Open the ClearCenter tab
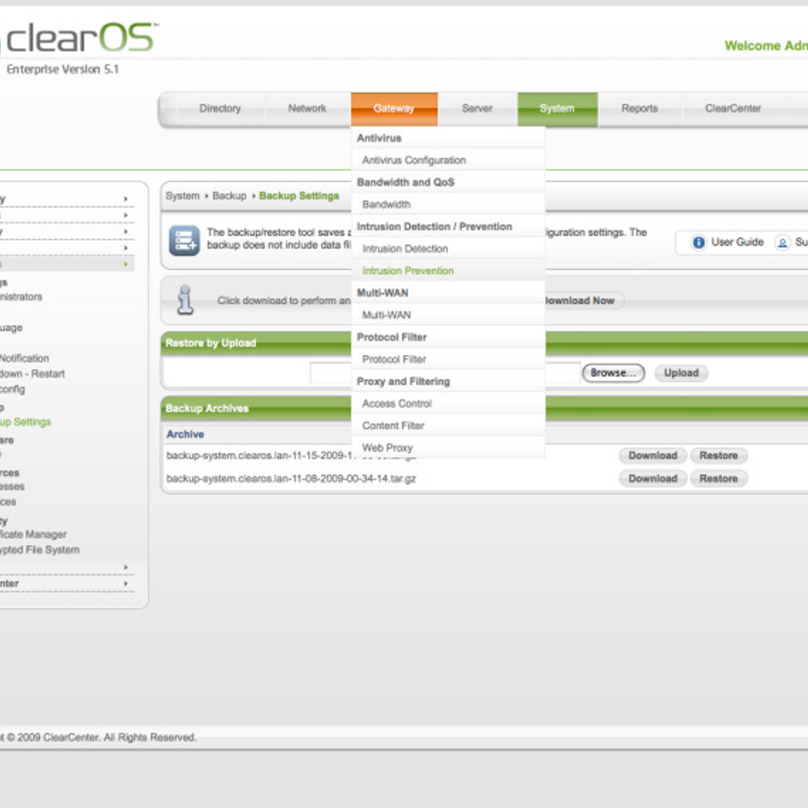 [733, 109]
